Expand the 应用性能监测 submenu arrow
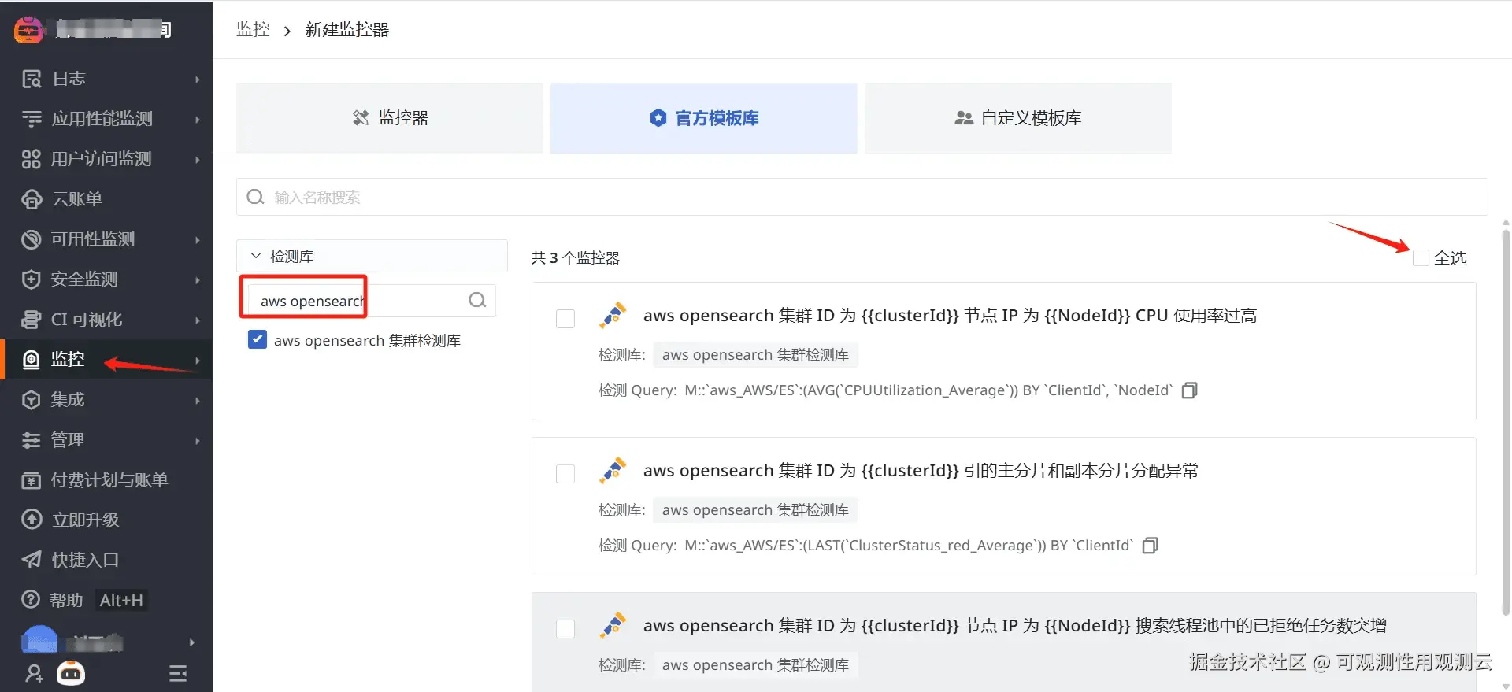 click(198, 120)
